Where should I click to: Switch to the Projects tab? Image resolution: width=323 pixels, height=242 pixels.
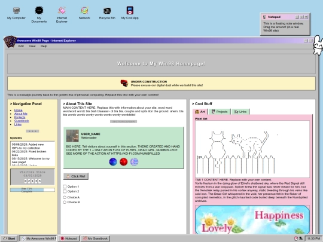pos(220,112)
